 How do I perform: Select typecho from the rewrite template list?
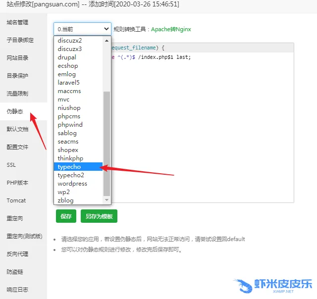tap(69, 167)
